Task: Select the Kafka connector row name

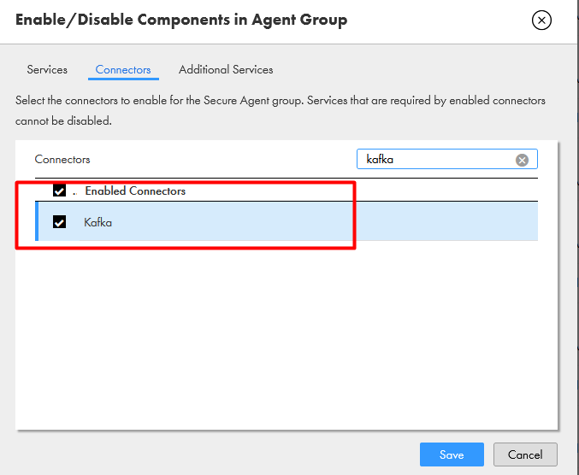Action: pos(97,222)
